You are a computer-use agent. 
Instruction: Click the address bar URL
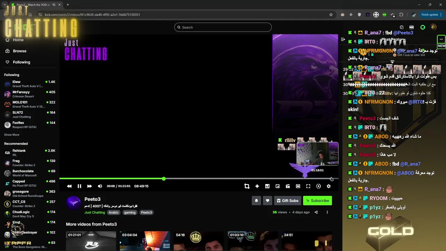pyautogui.click(x=92, y=15)
